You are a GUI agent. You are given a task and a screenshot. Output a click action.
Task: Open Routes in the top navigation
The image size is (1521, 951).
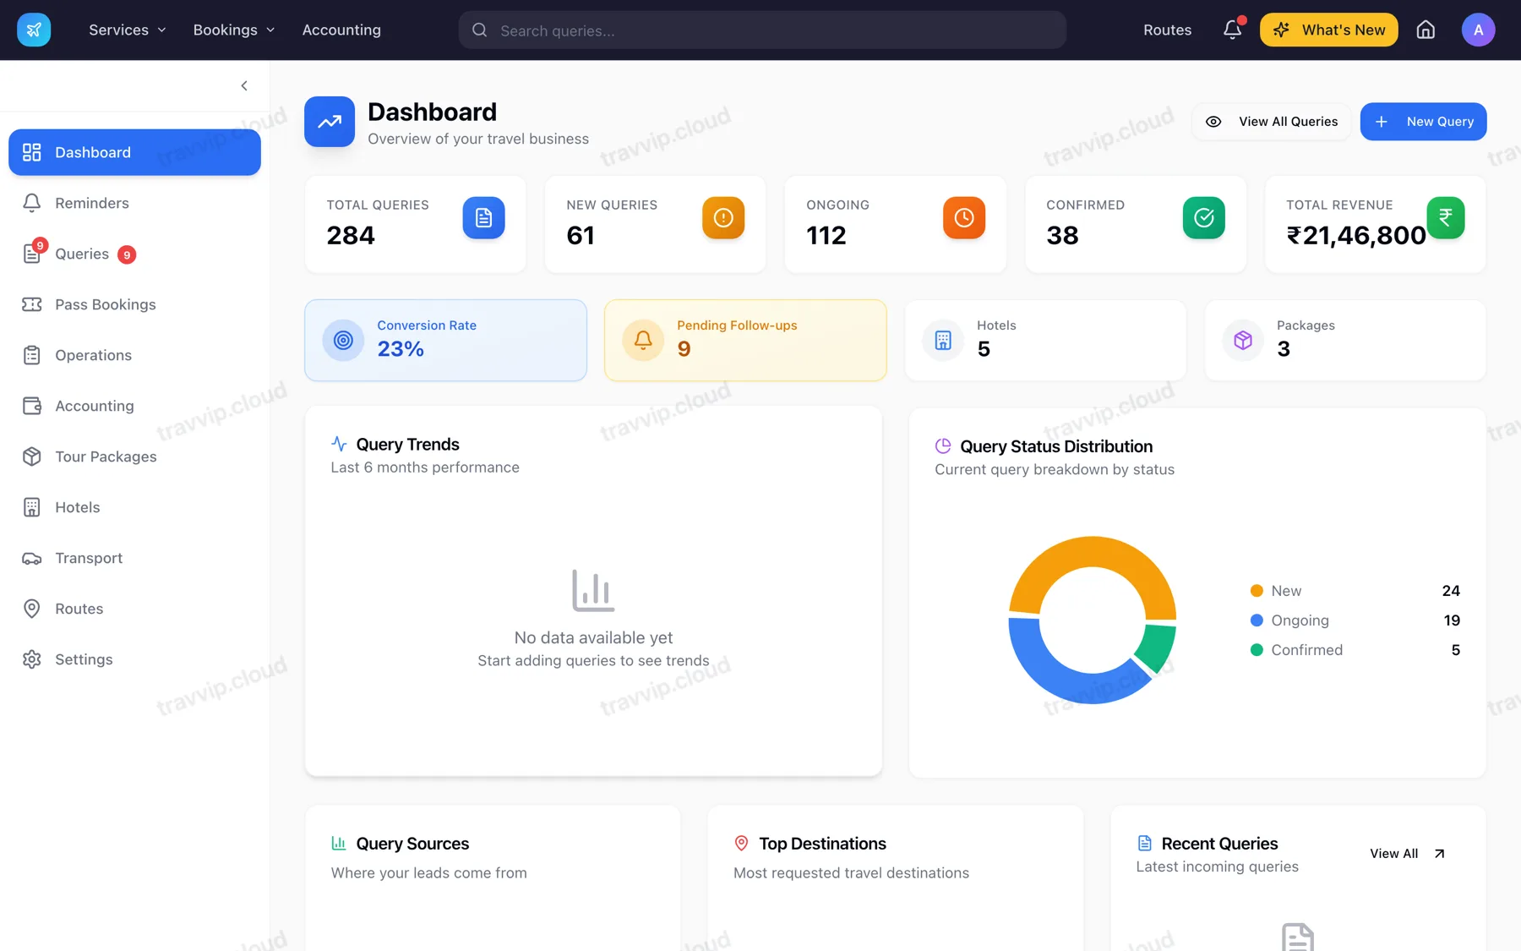(1167, 30)
